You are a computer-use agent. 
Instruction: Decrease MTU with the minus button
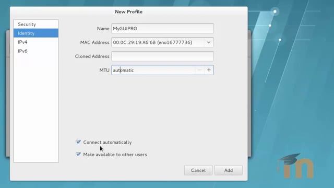199,70
